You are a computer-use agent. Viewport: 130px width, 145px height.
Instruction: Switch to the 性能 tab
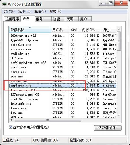[x=58, y=19]
